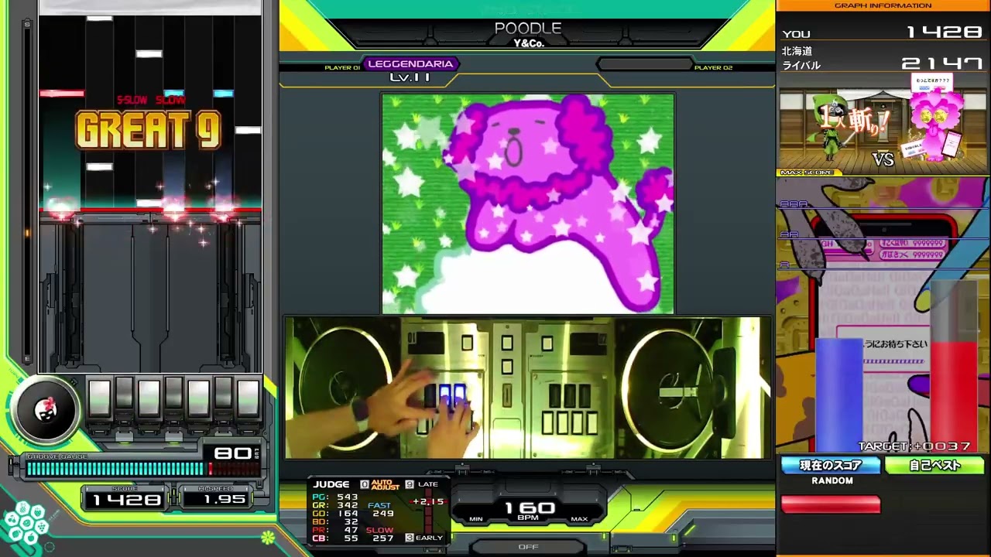Click the groove gauge percentage 80
The height and width of the screenshot is (557, 991).
[x=233, y=453]
